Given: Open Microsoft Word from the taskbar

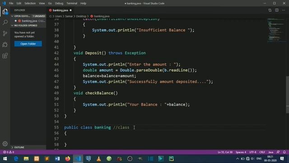Looking at the screenshot, I should 57,158.
